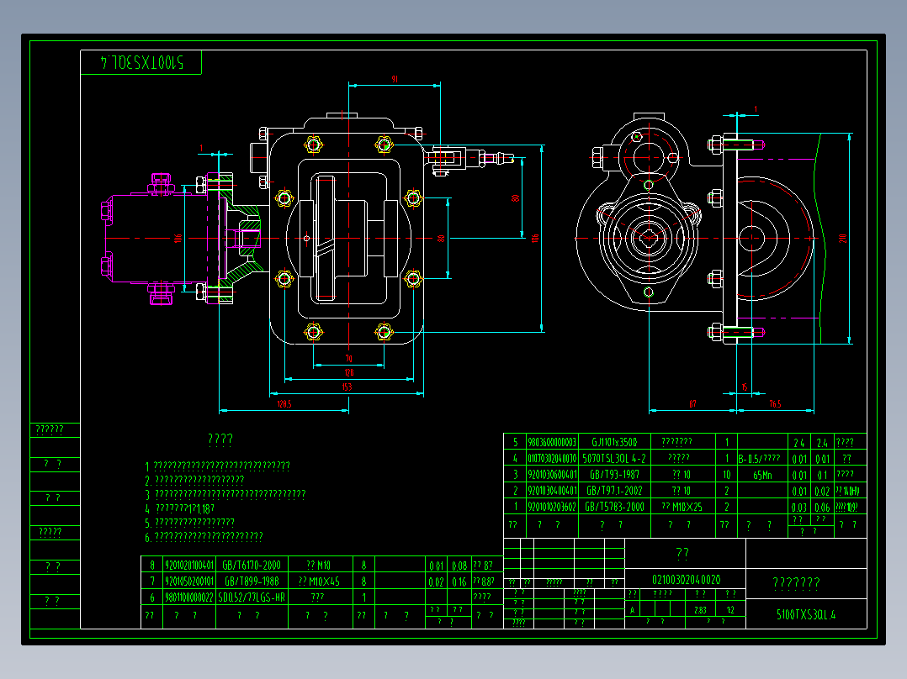The width and height of the screenshot is (907, 679).
Task: Click "5100TXS3QL.4" in the title block
Action: [x=806, y=614]
